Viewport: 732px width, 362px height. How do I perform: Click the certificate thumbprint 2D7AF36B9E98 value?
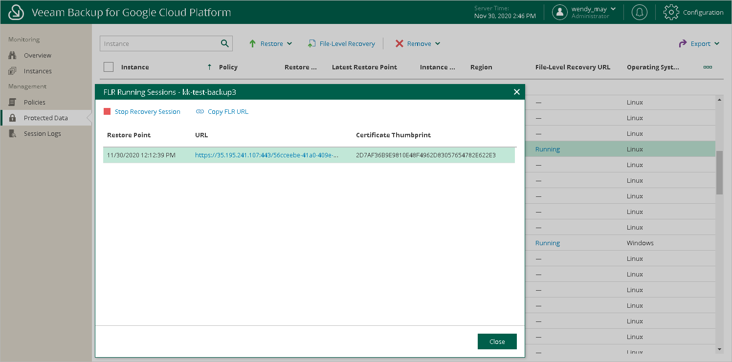click(x=426, y=155)
